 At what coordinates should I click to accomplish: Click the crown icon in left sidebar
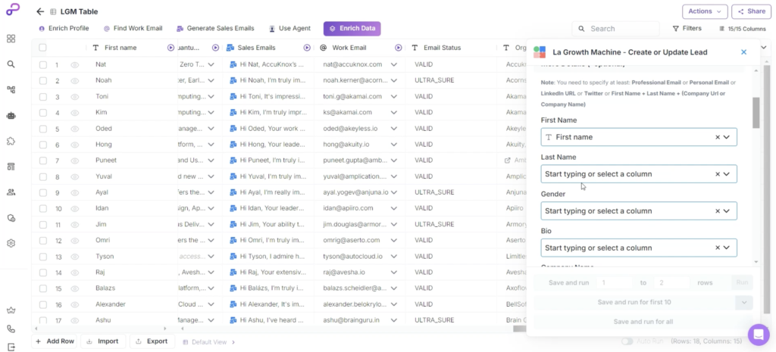click(11, 310)
